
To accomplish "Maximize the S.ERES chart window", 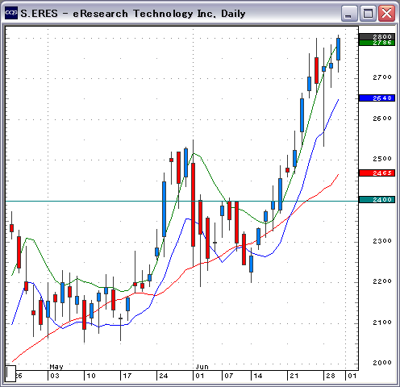I will pos(368,13).
